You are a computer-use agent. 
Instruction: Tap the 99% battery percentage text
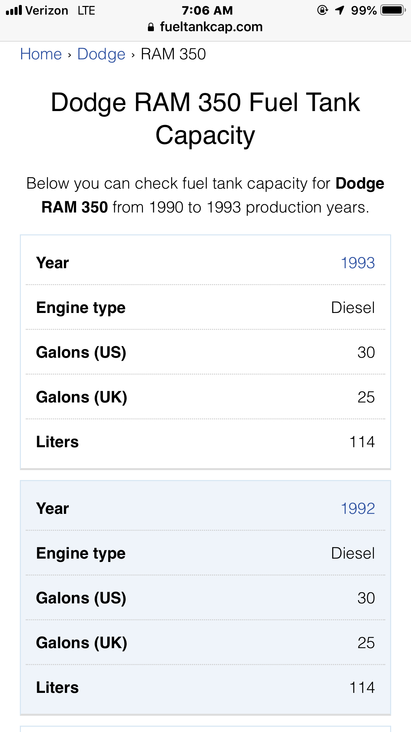click(x=364, y=10)
